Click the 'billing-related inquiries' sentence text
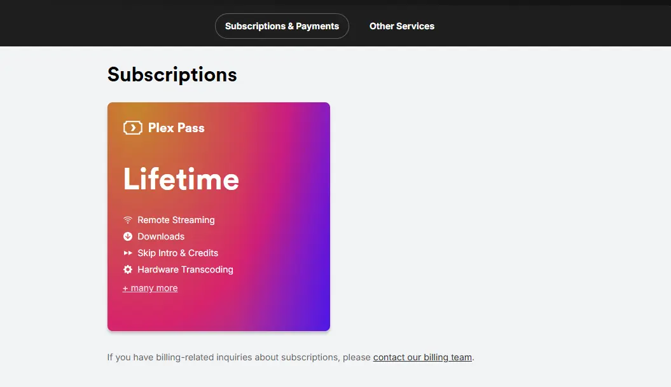 [239, 357]
